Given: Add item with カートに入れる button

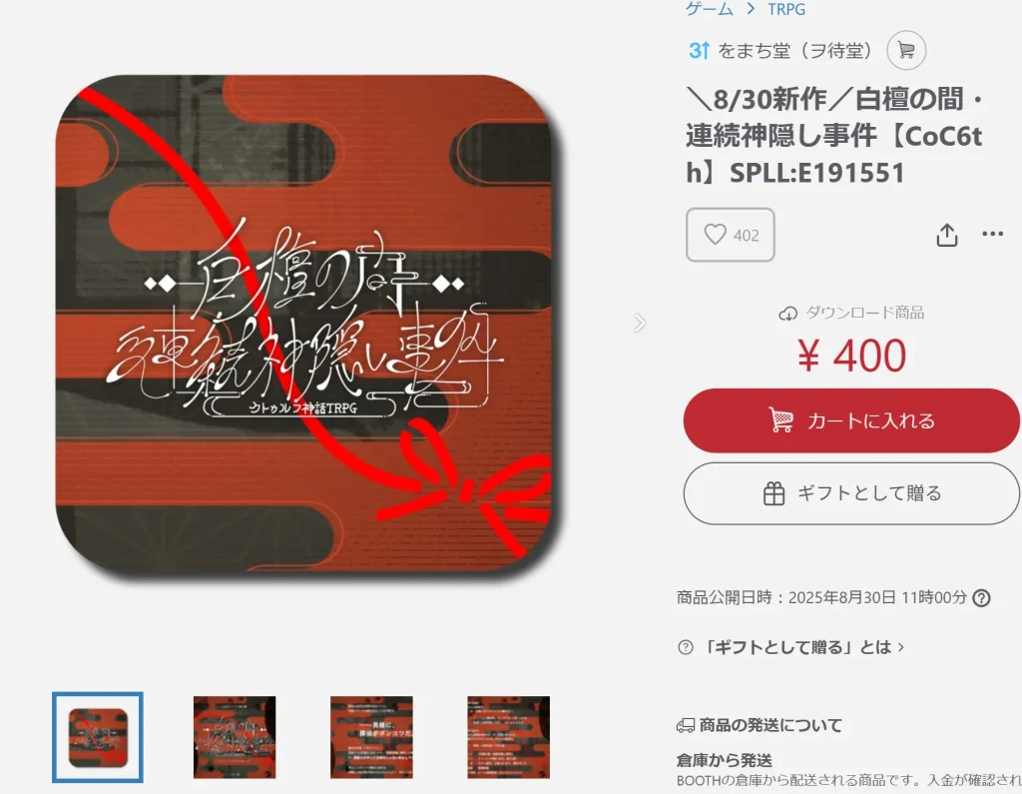Looking at the screenshot, I should click(x=851, y=420).
